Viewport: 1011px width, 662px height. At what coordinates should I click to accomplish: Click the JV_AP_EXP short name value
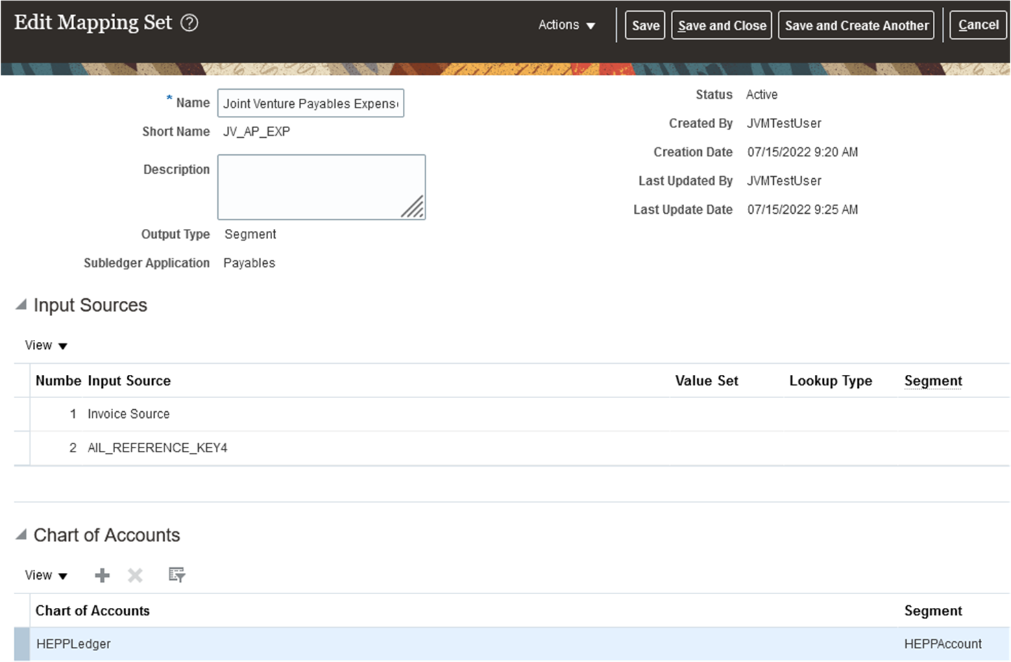pos(256,132)
